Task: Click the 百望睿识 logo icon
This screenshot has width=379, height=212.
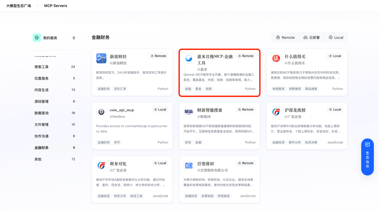Action: click(x=189, y=166)
